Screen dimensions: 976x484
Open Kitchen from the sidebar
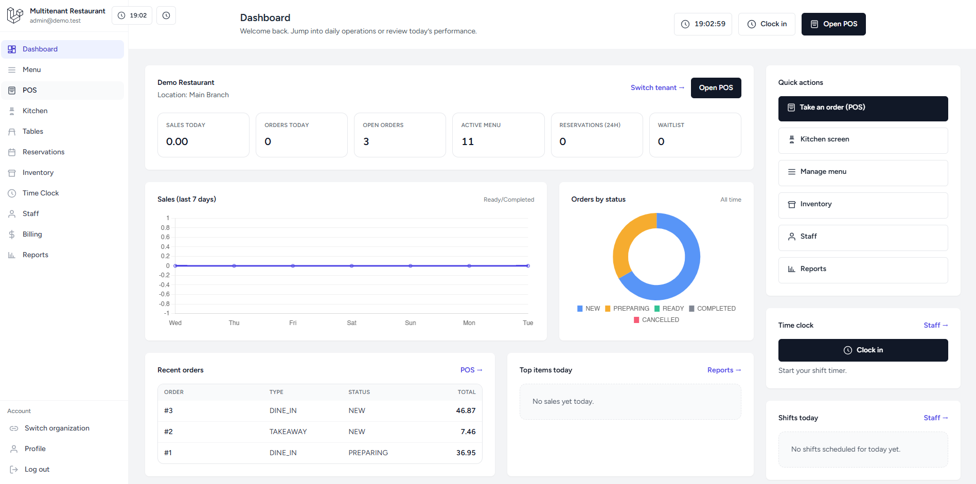pos(35,111)
